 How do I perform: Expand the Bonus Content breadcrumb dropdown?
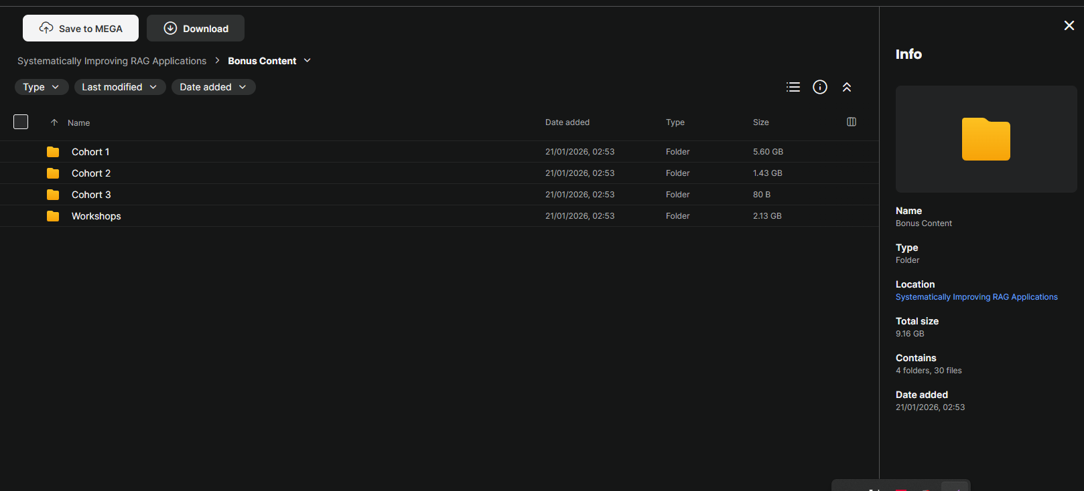point(308,60)
